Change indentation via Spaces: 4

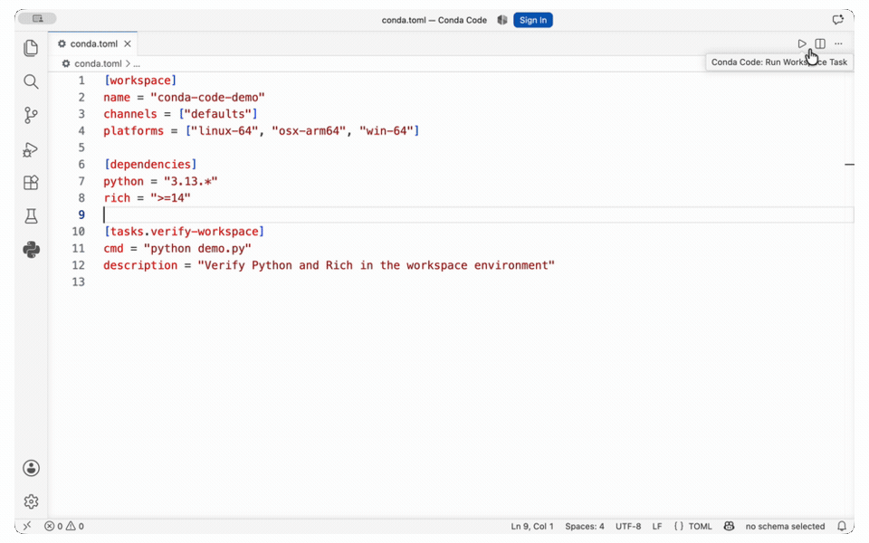[584, 527]
